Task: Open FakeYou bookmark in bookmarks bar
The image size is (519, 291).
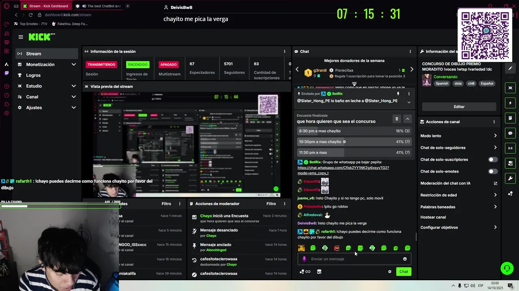Action: [69, 24]
